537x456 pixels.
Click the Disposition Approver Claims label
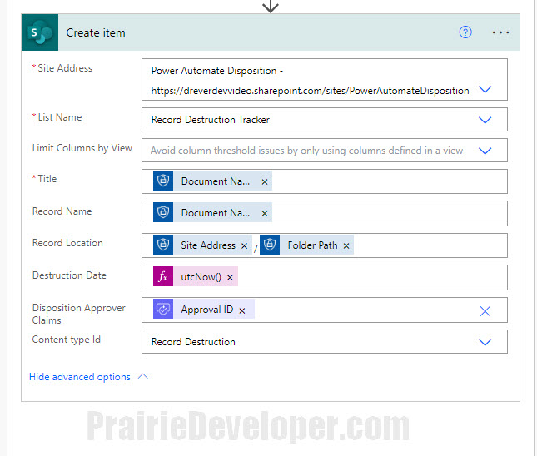point(79,314)
